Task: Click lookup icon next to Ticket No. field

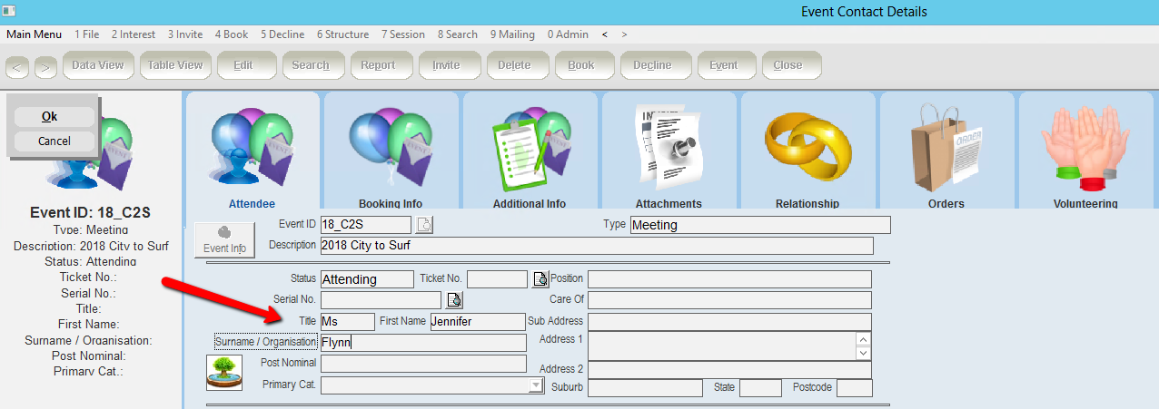Action: (x=540, y=279)
